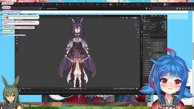The height and width of the screenshot is (109, 194).
Task: Open the Marker menu in timeline
Action: (x=24, y=89)
